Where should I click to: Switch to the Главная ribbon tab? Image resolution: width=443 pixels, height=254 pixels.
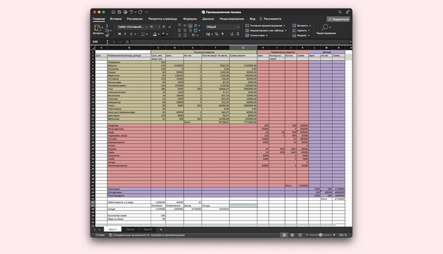(x=99, y=19)
